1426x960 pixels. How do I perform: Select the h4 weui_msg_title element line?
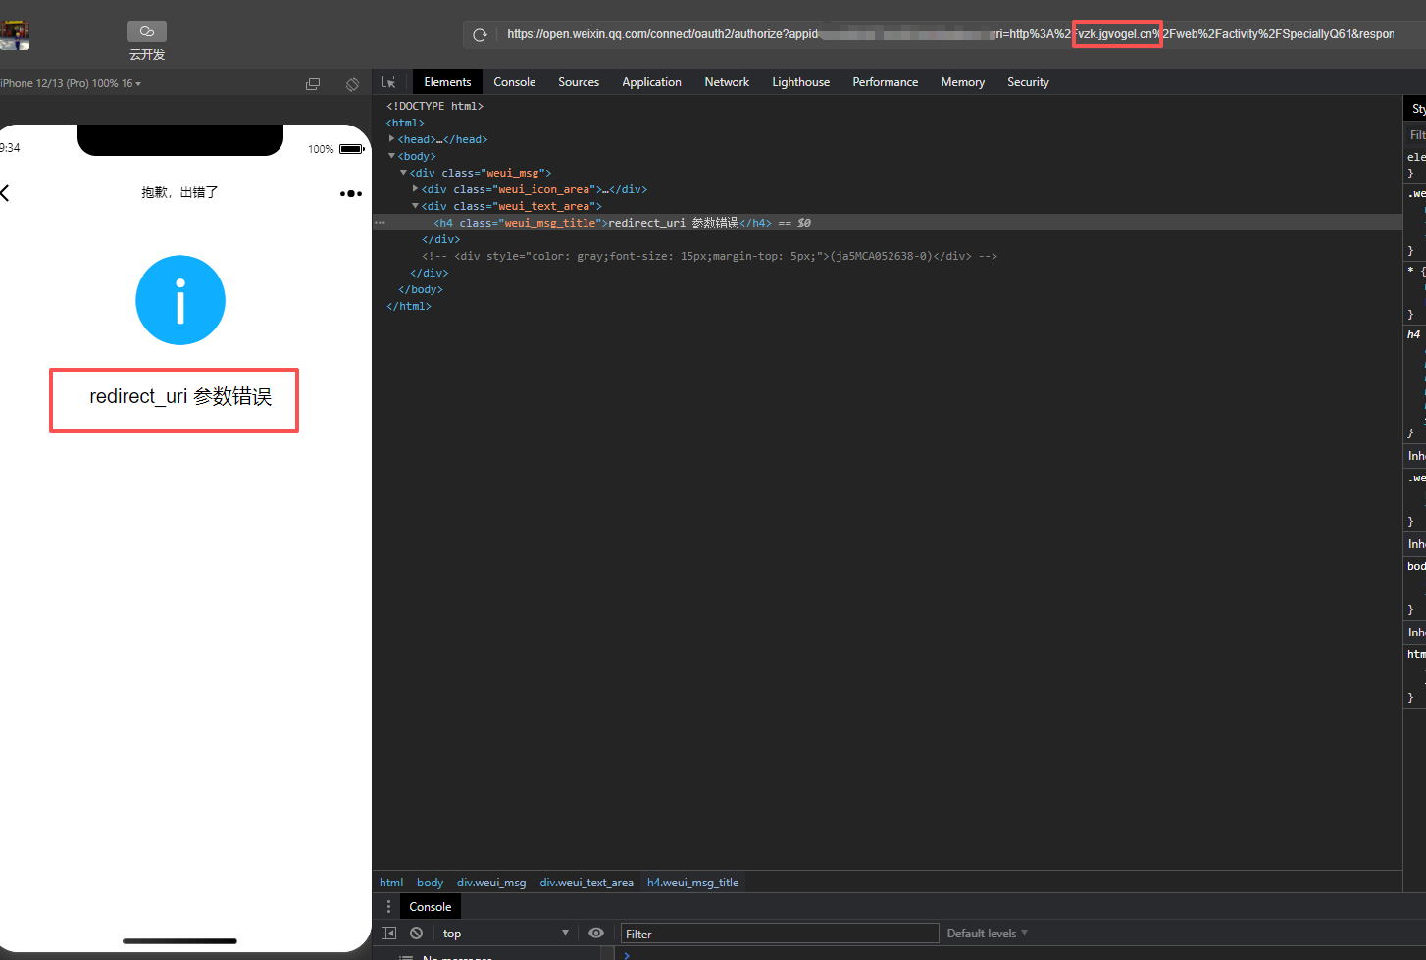(888, 223)
